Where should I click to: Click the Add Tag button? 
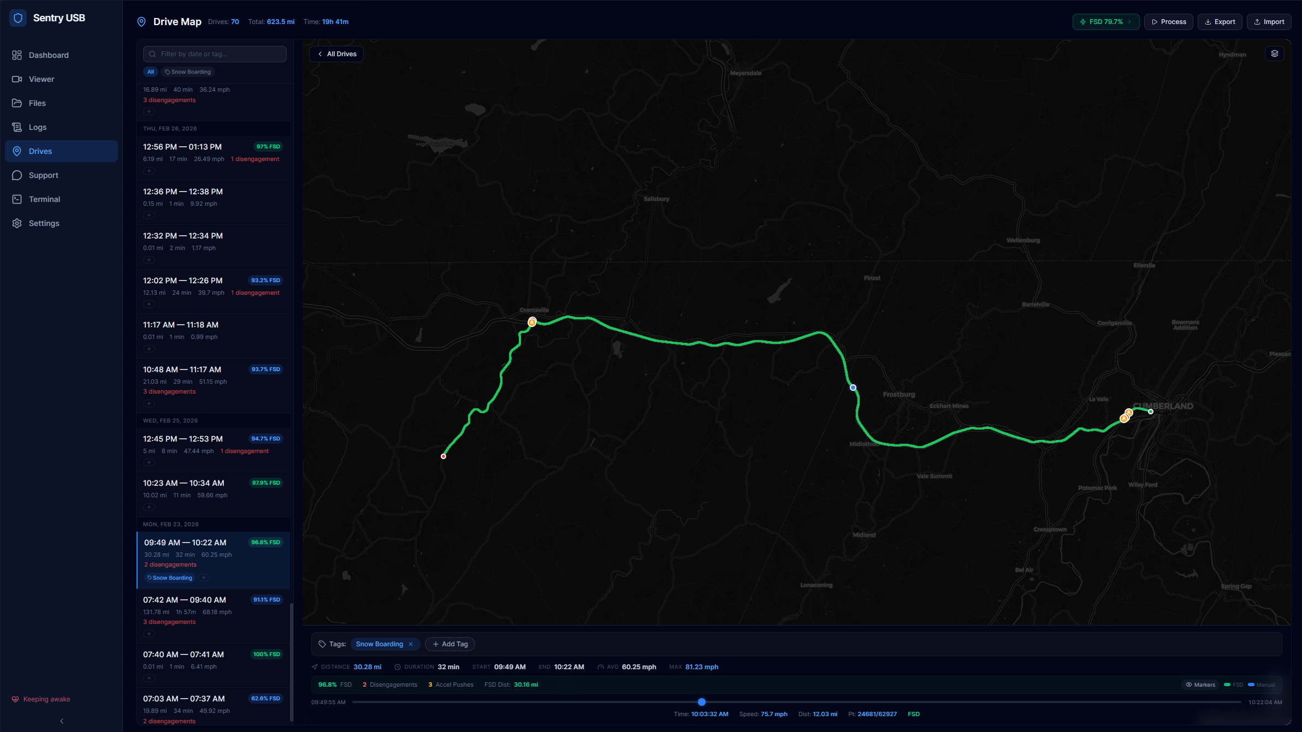tap(450, 644)
